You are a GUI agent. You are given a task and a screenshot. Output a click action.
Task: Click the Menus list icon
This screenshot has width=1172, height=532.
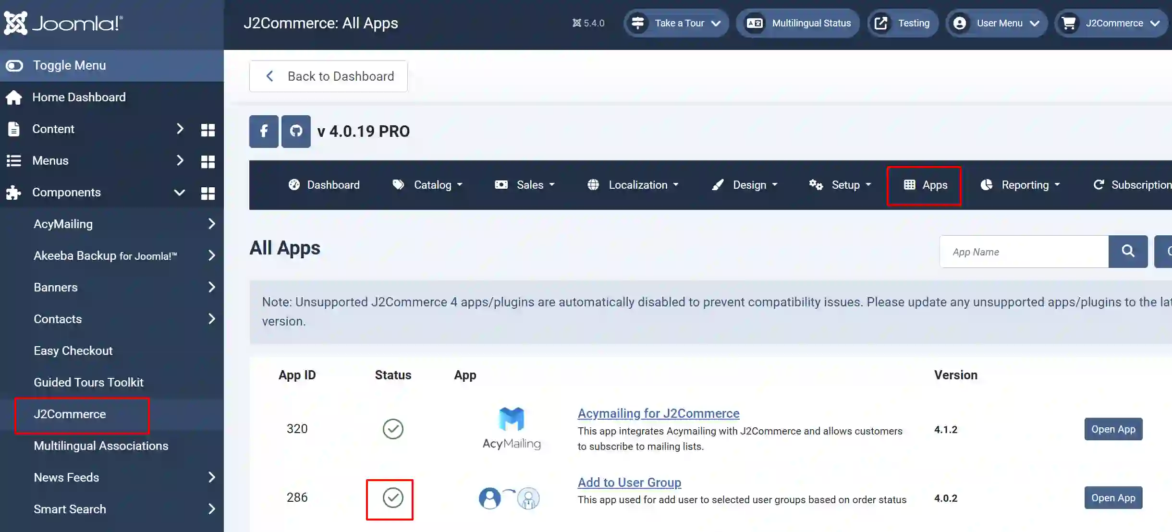[x=14, y=160]
